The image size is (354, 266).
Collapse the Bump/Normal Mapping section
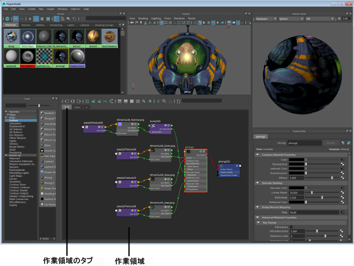point(258,207)
